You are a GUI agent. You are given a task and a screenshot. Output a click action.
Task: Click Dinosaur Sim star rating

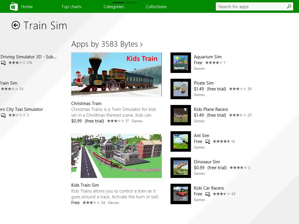[x=238, y=168]
